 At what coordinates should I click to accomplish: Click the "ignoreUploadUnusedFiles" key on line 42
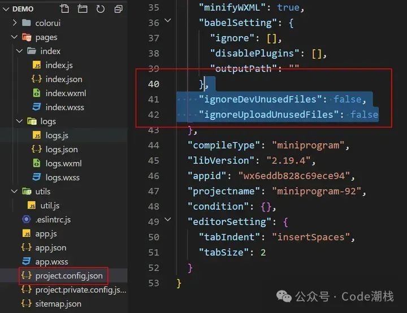(x=269, y=114)
